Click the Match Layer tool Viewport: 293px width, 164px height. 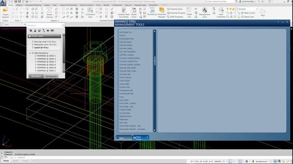248,17
